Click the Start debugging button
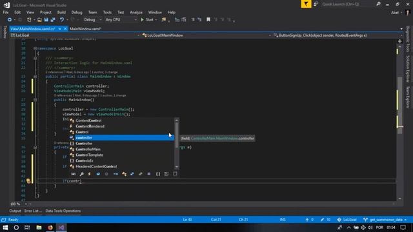This screenshot has width=413, height=232. click(x=147, y=20)
